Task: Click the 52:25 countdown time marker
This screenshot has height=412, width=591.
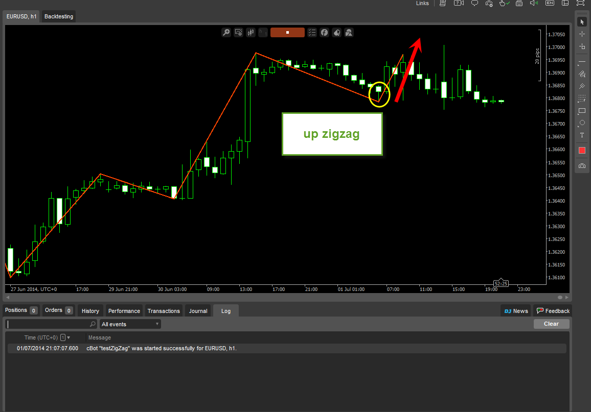Action: [x=501, y=283]
